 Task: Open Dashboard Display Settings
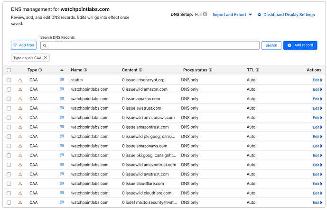click(286, 15)
